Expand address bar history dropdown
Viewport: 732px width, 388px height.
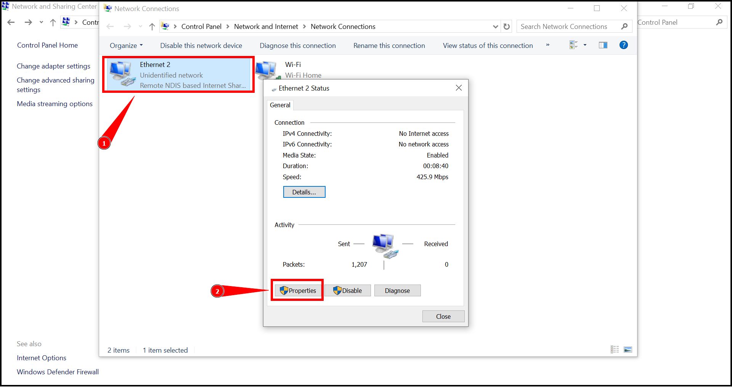pos(495,27)
